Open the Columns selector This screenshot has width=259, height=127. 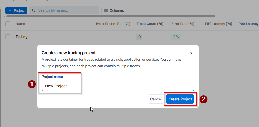114,10
